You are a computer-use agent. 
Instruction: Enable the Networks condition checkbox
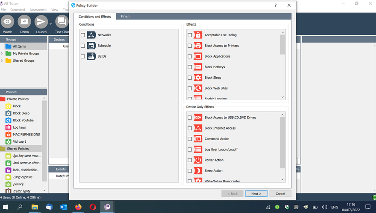click(83, 35)
